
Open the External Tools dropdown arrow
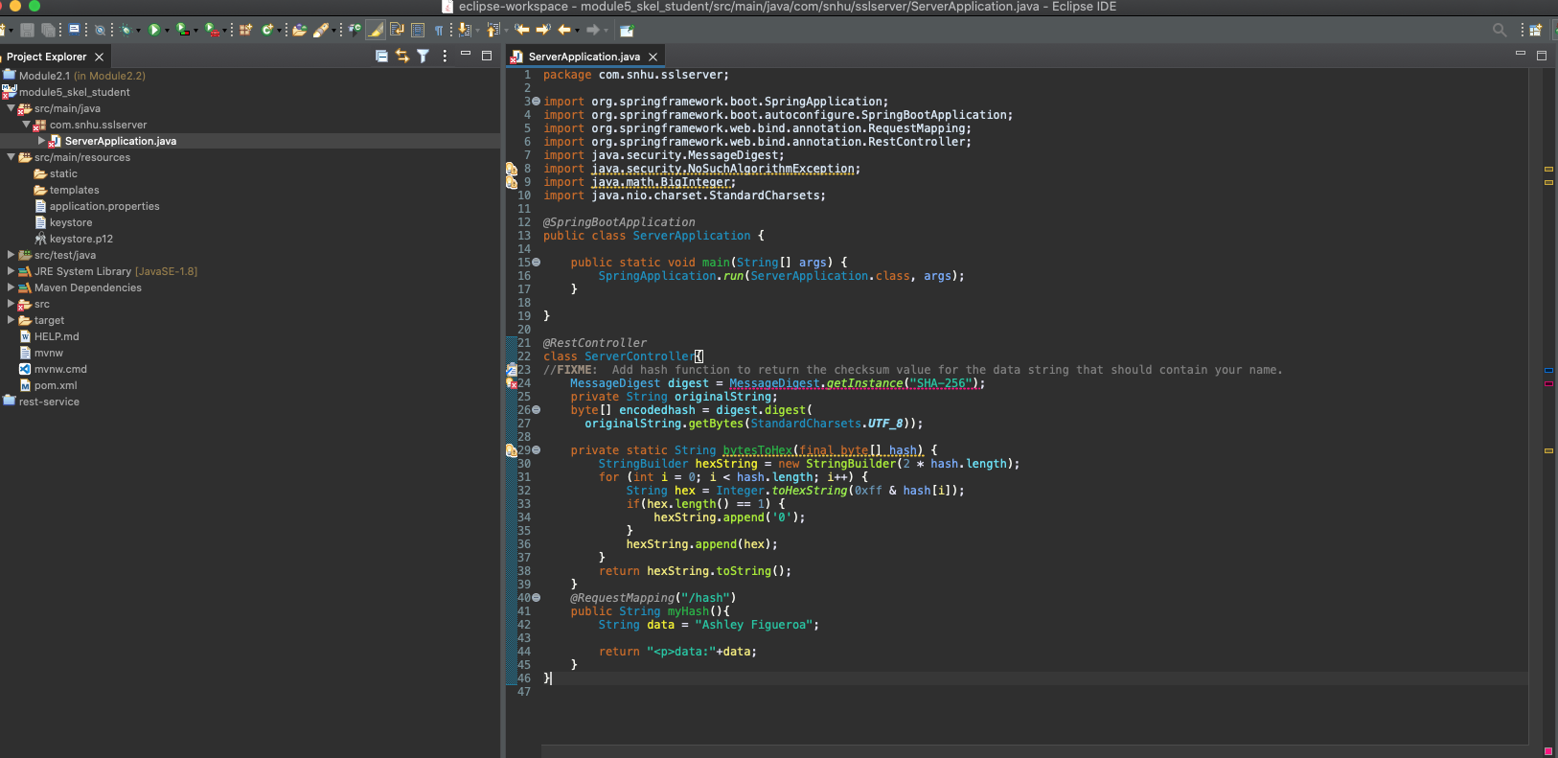click(225, 30)
